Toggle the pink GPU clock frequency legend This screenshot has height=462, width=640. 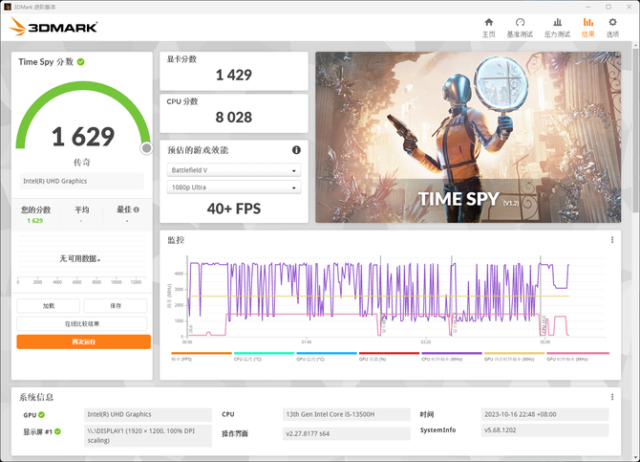point(578,357)
